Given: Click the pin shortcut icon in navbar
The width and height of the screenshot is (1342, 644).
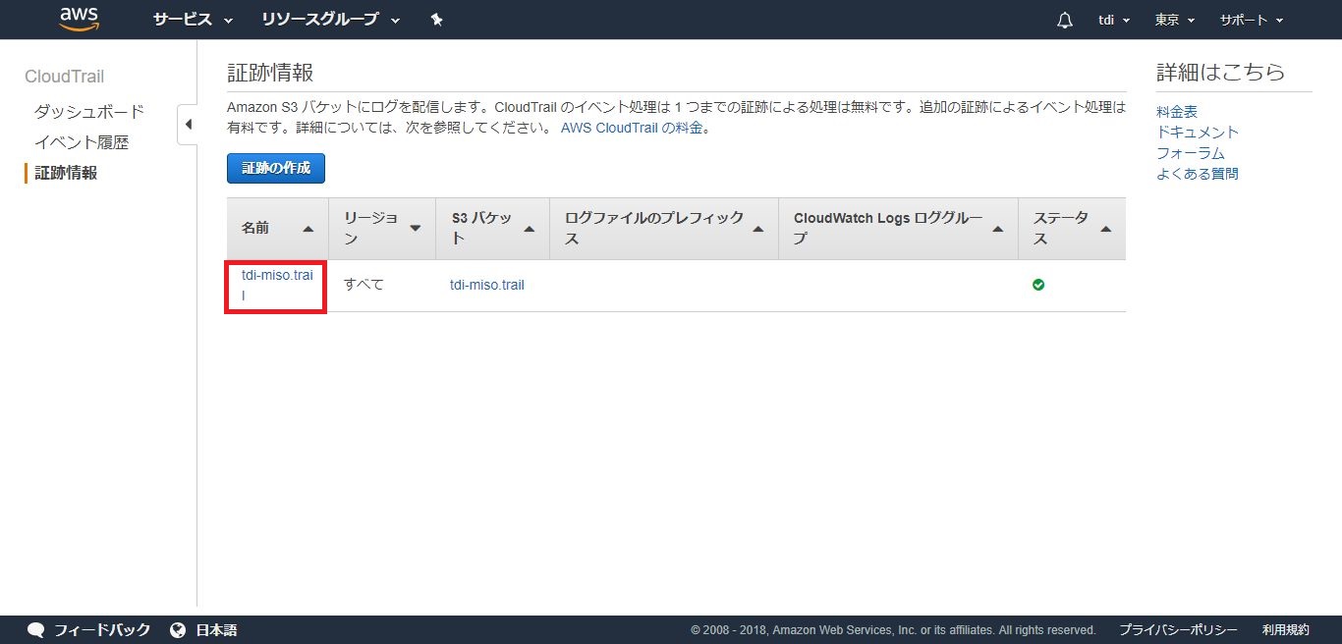Looking at the screenshot, I should [x=436, y=20].
